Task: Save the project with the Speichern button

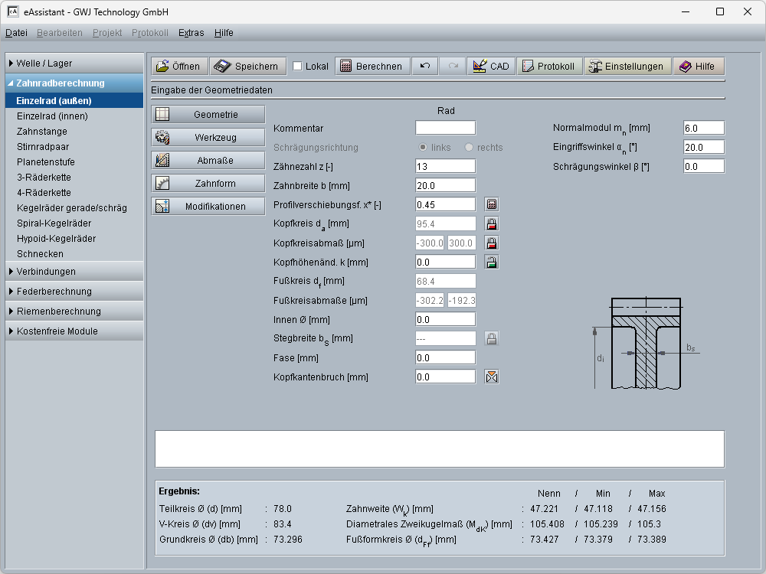Action: click(x=248, y=67)
